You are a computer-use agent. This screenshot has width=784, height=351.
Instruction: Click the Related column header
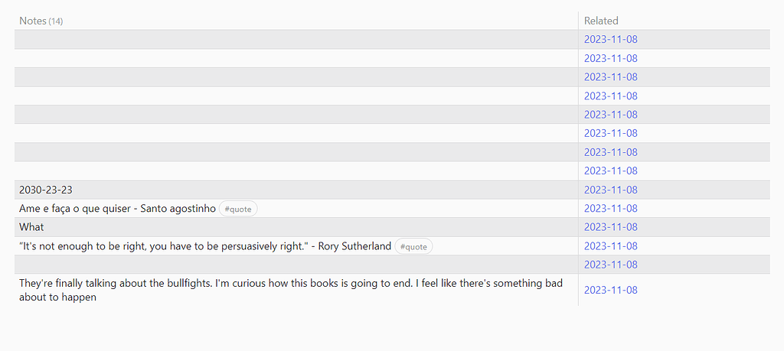[x=601, y=21]
